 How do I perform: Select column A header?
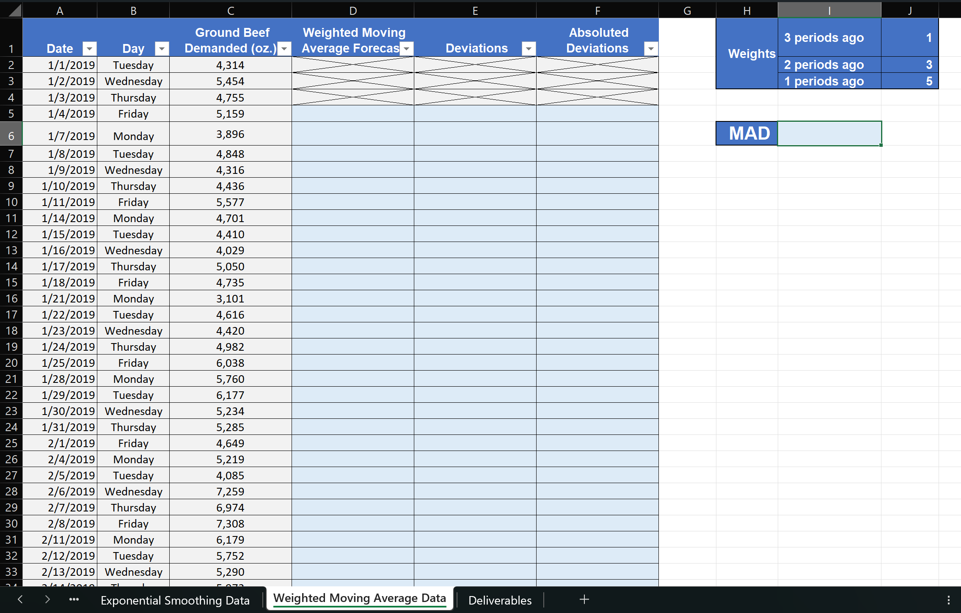click(x=60, y=10)
